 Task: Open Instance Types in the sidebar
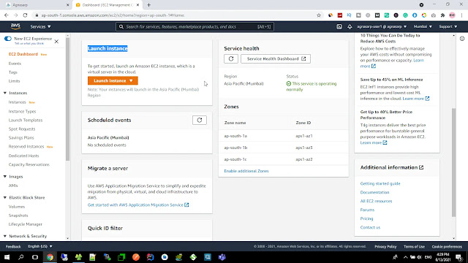click(22, 111)
